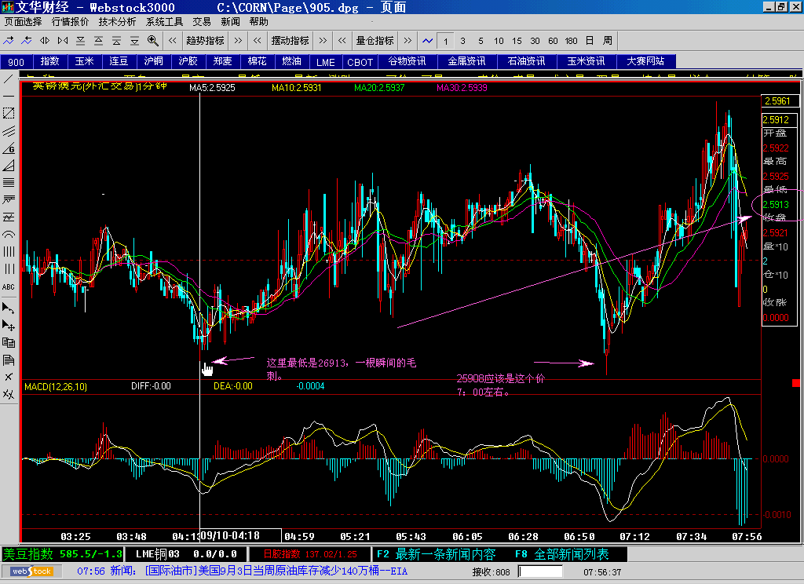This screenshot has height=584, width=804.
Task: Toggle the 3-minute period button
Action: click(x=463, y=41)
